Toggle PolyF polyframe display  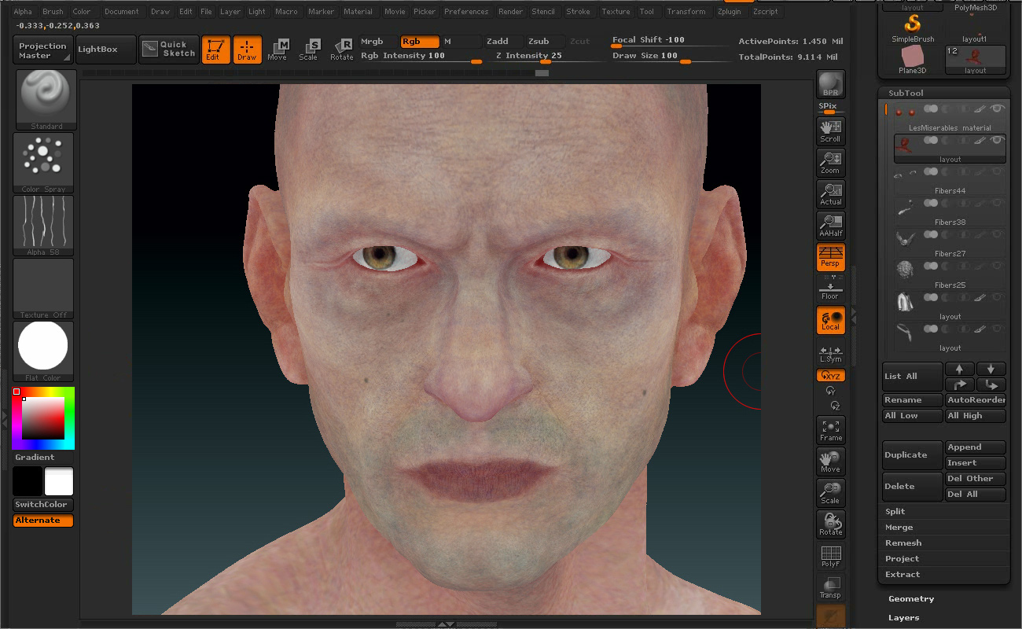click(x=831, y=556)
